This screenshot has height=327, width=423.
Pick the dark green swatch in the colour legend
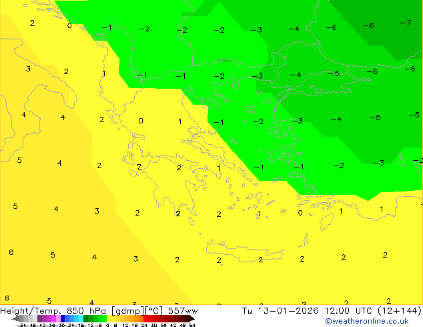86,318
